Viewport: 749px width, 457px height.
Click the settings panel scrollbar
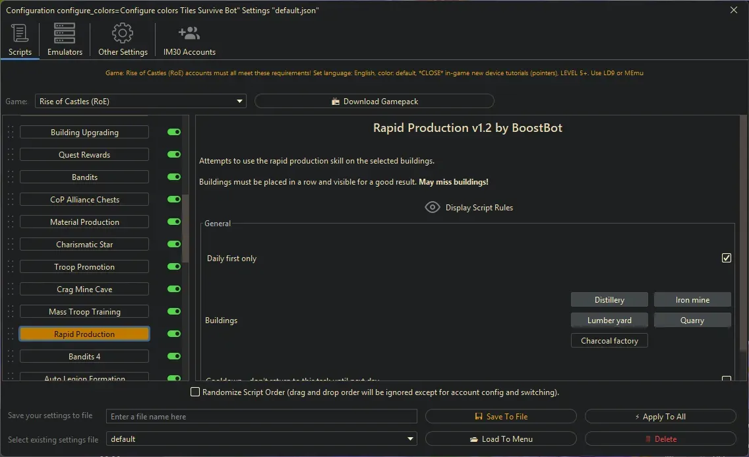point(743,234)
